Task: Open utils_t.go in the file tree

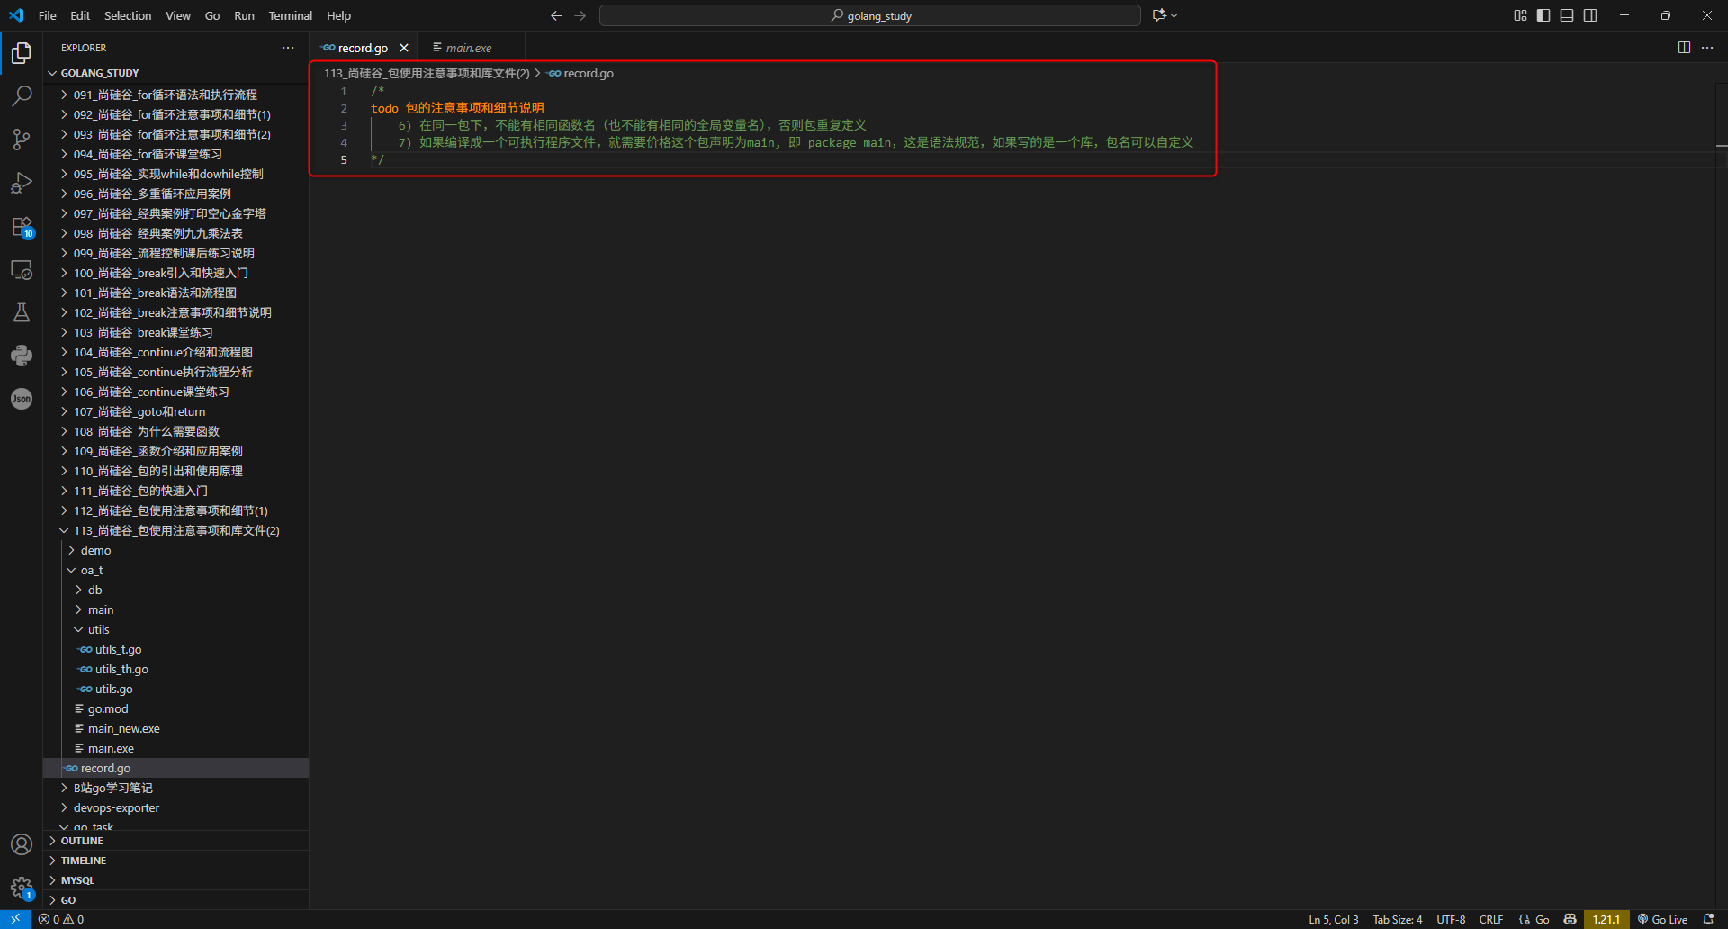Action: pos(175,649)
